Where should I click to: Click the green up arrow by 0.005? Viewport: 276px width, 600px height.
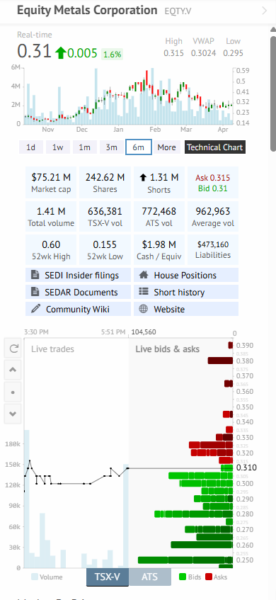(x=60, y=52)
